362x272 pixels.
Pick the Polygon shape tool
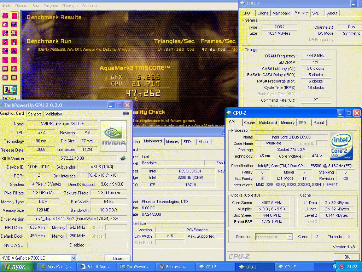(14, 68)
